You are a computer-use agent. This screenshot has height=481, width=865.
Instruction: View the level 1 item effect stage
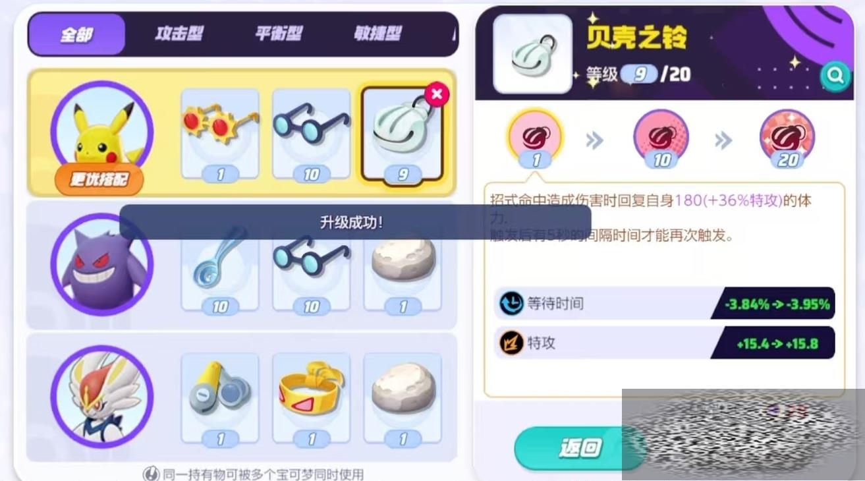535,139
